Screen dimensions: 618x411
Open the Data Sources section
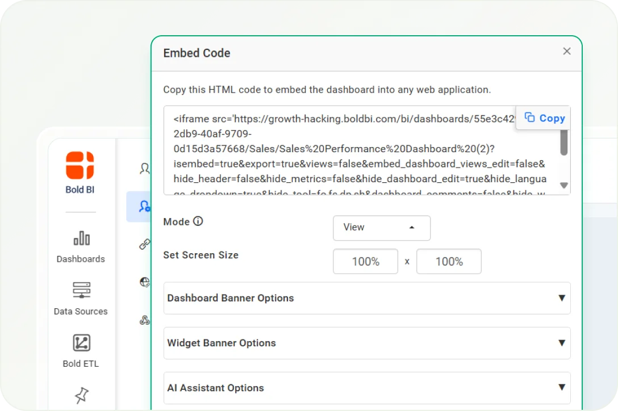pyautogui.click(x=81, y=299)
